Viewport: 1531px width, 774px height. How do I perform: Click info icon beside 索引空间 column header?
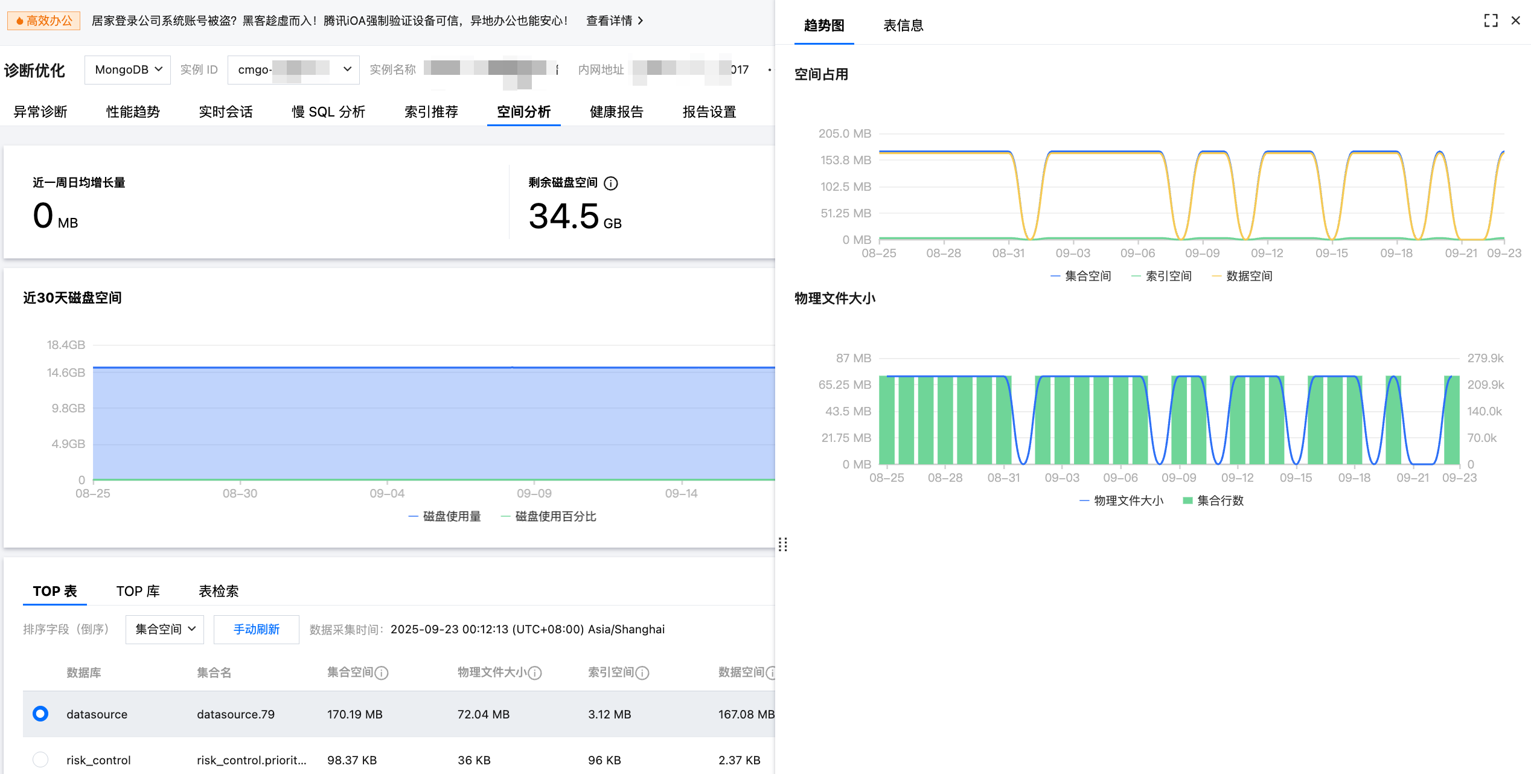pyautogui.click(x=642, y=673)
